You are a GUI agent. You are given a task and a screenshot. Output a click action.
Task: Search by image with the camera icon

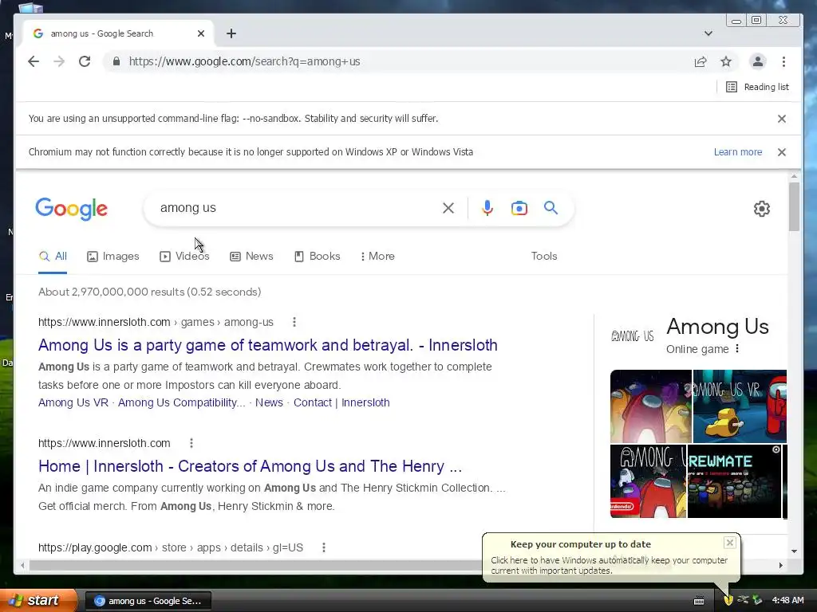(x=519, y=208)
